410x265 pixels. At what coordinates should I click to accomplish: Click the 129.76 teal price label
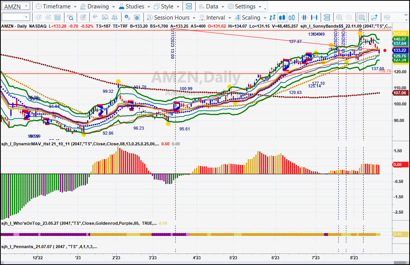click(x=400, y=56)
